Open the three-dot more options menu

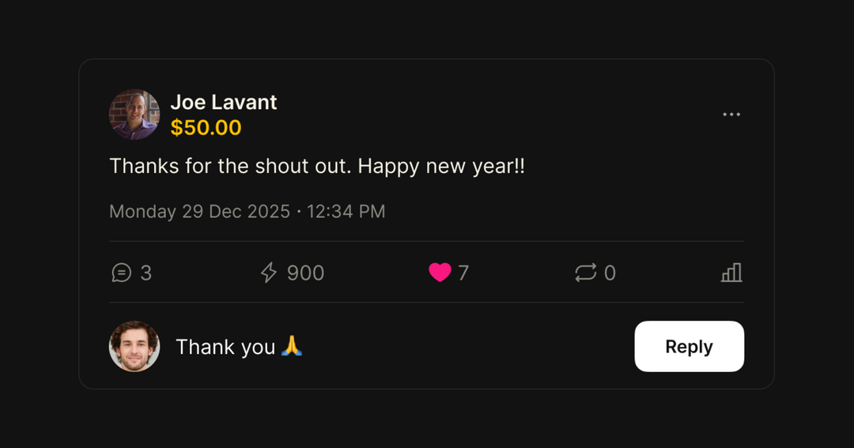[x=731, y=115]
